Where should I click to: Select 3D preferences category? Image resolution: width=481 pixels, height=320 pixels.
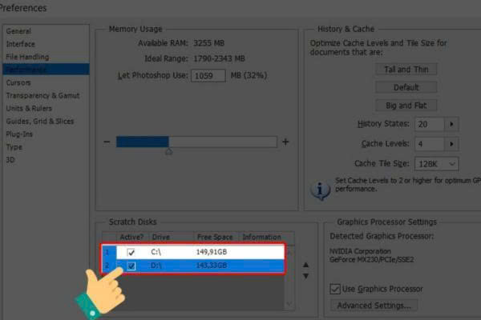[10, 160]
